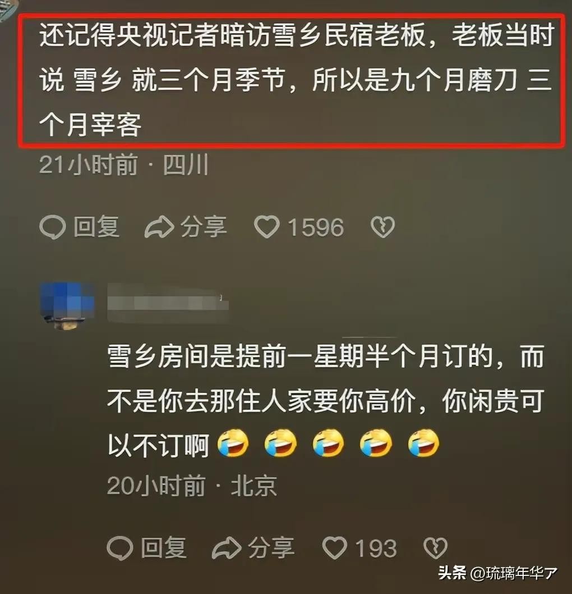Select the red-boxed comment about 雪乡民宿老板

coord(291,80)
